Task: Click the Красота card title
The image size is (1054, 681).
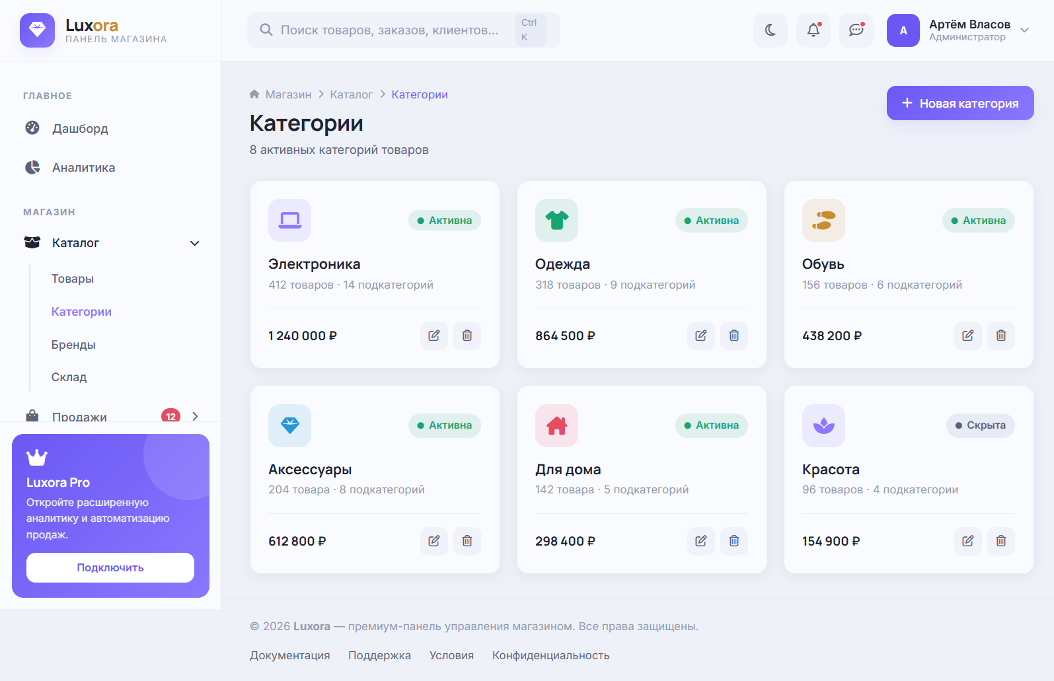Action: point(831,470)
